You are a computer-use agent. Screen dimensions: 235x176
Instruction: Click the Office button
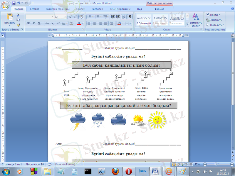[5, 5]
